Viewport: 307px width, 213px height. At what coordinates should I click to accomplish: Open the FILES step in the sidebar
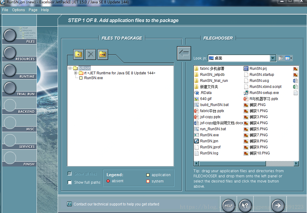point(10,35)
